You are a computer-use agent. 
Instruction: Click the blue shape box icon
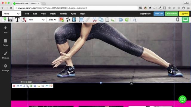[x=81, y=20]
